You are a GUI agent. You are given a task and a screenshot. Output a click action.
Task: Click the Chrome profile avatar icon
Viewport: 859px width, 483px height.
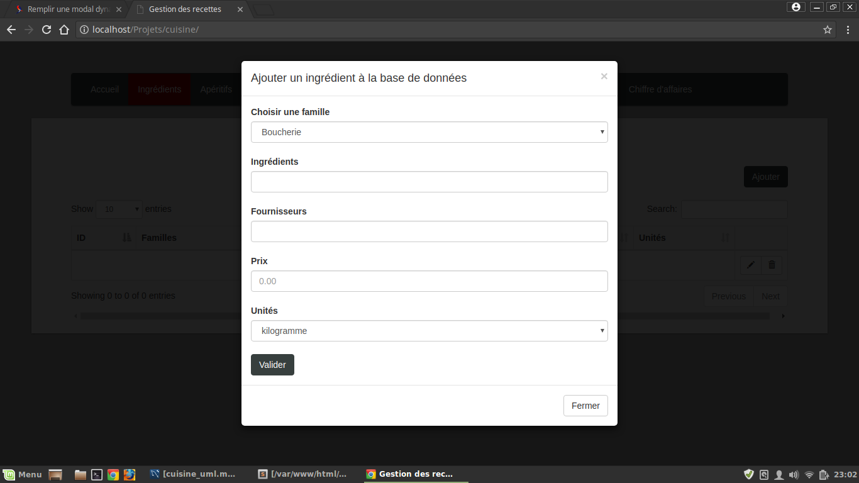[796, 7]
